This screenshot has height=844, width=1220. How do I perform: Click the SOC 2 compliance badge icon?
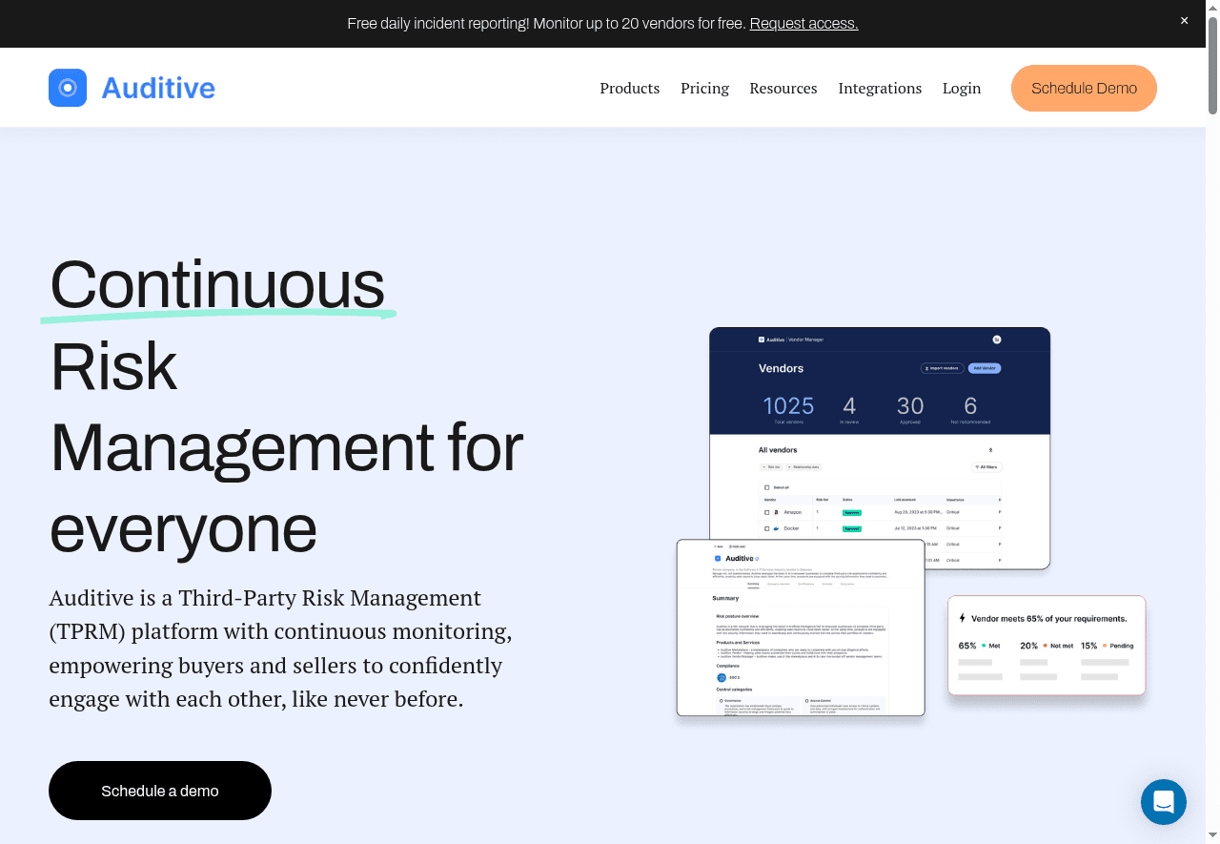coord(722,677)
